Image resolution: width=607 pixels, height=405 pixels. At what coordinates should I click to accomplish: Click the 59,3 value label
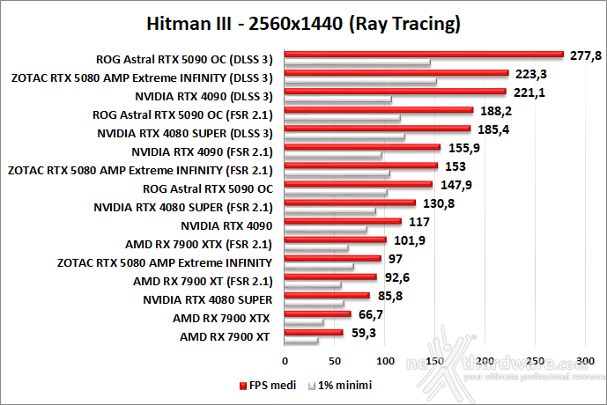[364, 333]
